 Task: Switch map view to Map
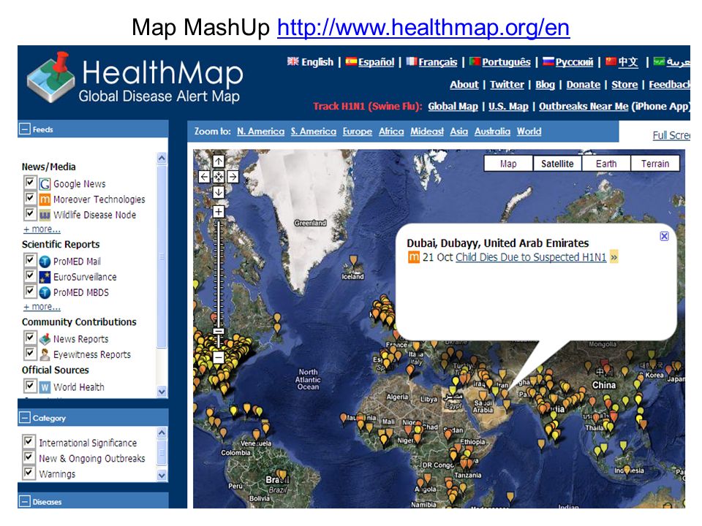(x=508, y=164)
